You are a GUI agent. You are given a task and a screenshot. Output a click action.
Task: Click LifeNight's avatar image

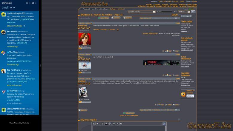pos(83,93)
